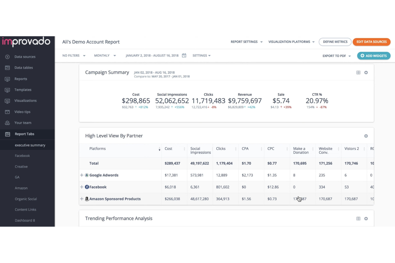The width and height of the screenshot is (395, 263).
Task: Click the calendar icon beside date range
Action: (x=184, y=55)
